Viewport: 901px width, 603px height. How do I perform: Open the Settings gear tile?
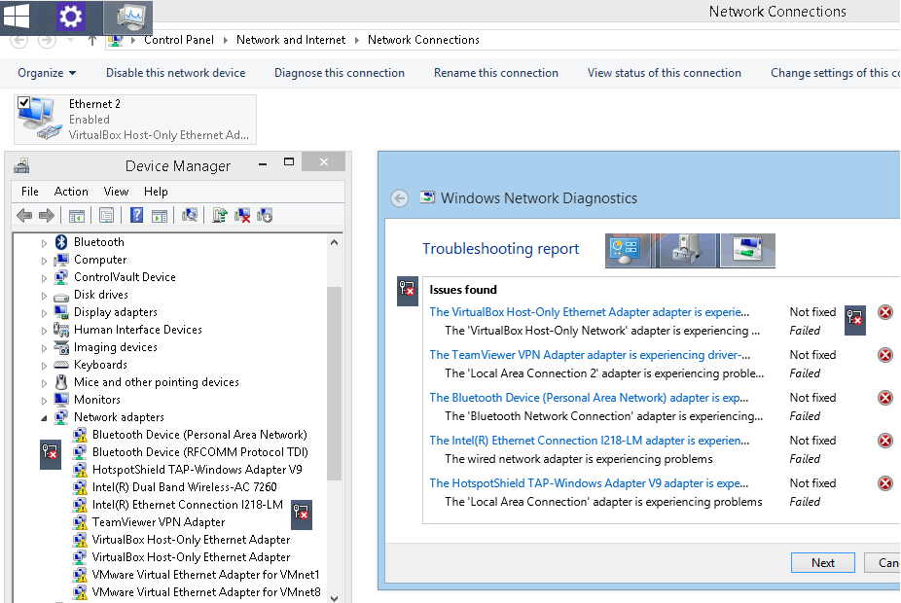click(x=71, y=17)
